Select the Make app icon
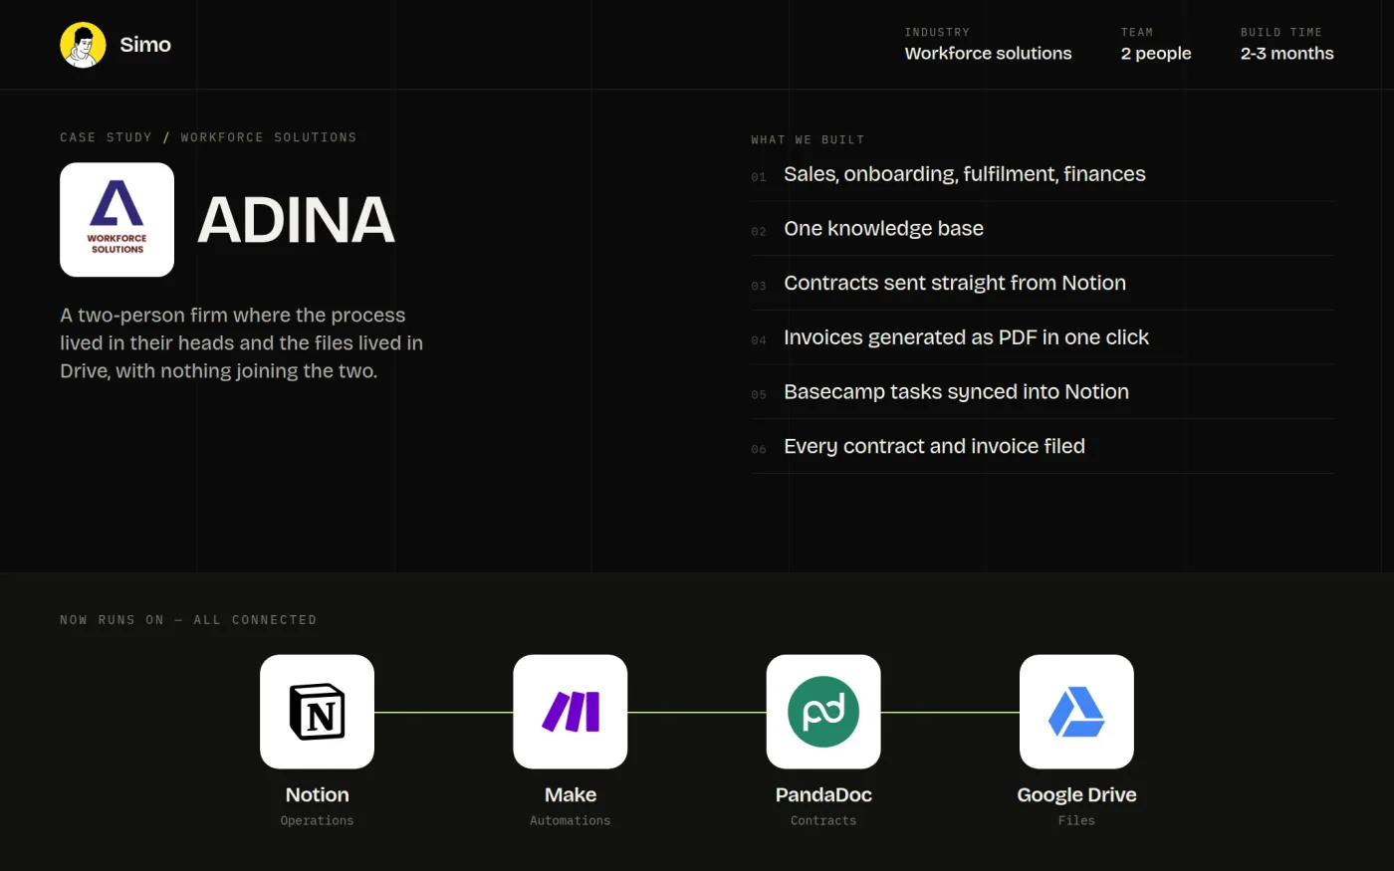 click(x=571, y=712)
